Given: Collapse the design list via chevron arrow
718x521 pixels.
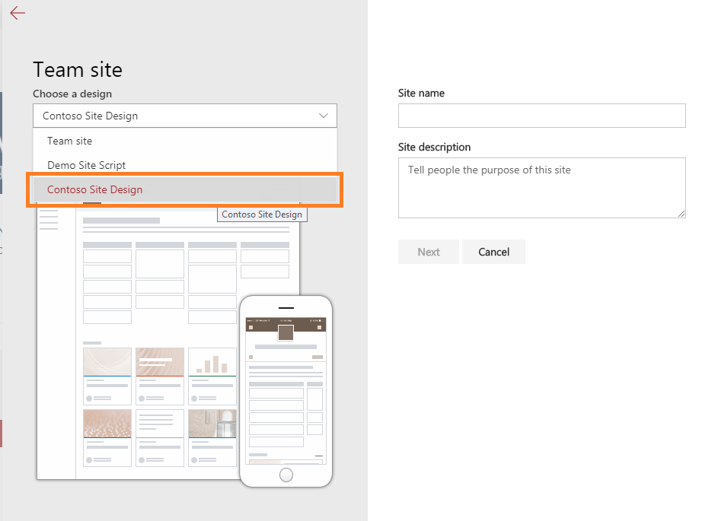Looking at the screenshot, I should (324, 116).
